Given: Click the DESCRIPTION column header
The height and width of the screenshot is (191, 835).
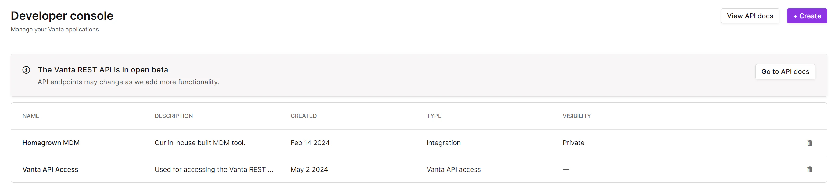Looking at the screenshot, I should click(x=174, y=116).
